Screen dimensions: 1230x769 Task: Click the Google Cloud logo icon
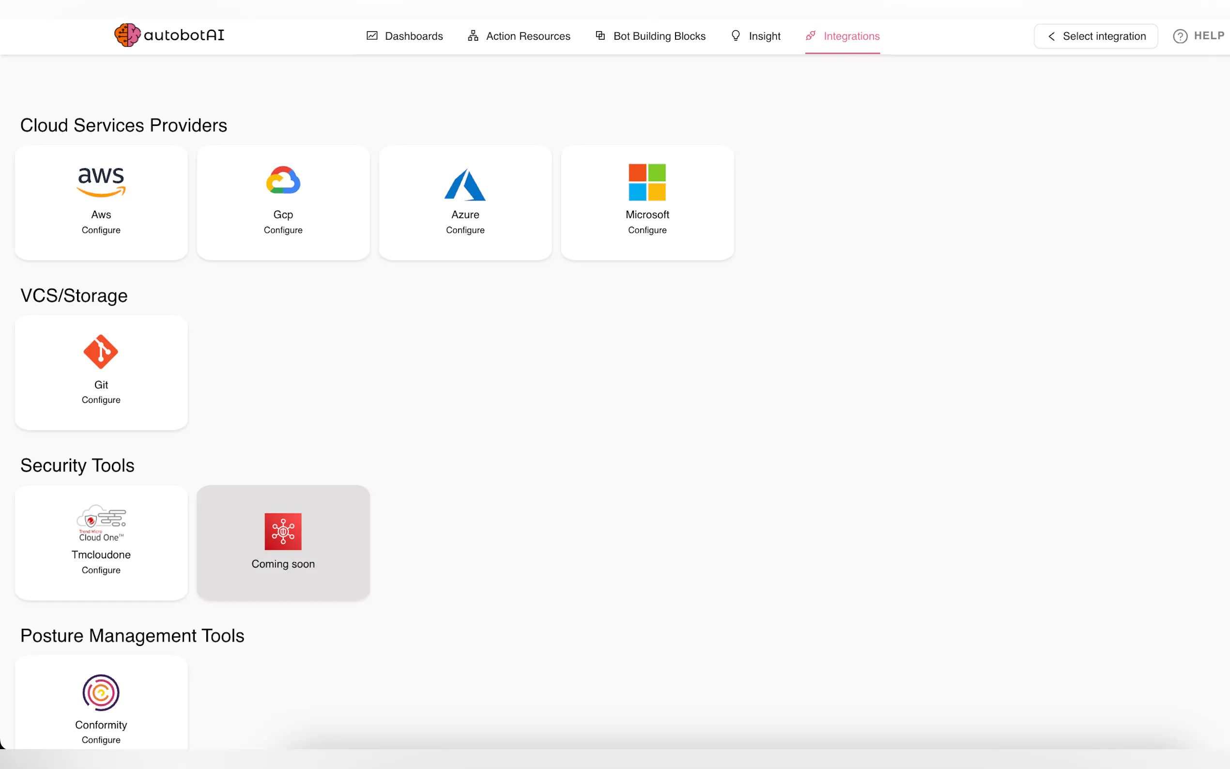[x=283, y=180]
